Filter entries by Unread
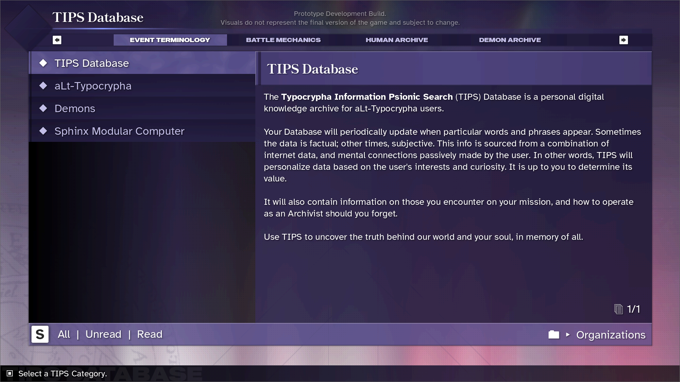 pos(103,334)
